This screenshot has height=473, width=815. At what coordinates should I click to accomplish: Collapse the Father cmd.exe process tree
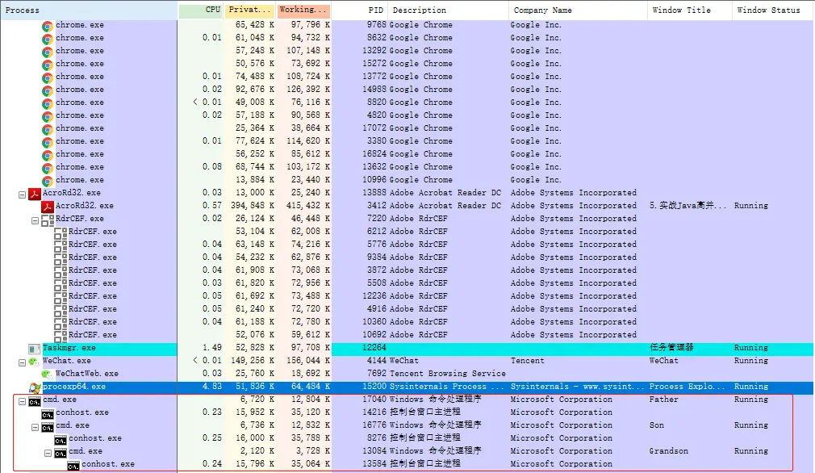coord(22,402)
